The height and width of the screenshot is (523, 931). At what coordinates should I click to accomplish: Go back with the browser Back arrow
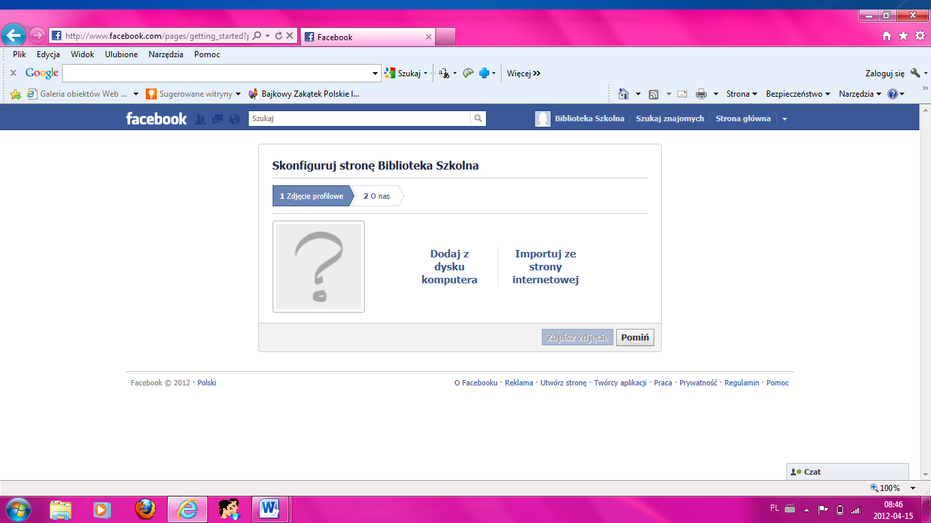click(14, 35)
